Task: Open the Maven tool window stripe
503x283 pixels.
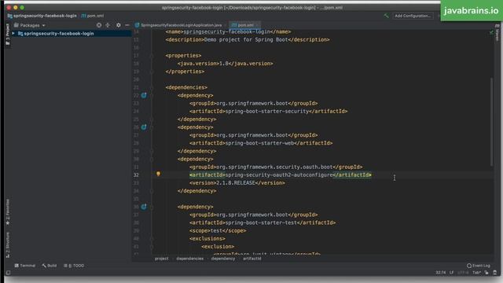Action: (x=497, y=32)
